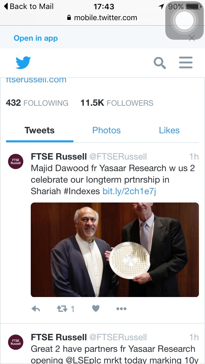Retweet the Majid Dawood tweet
Viewport: 205px width, 364px height.
[x=62, y=309]
